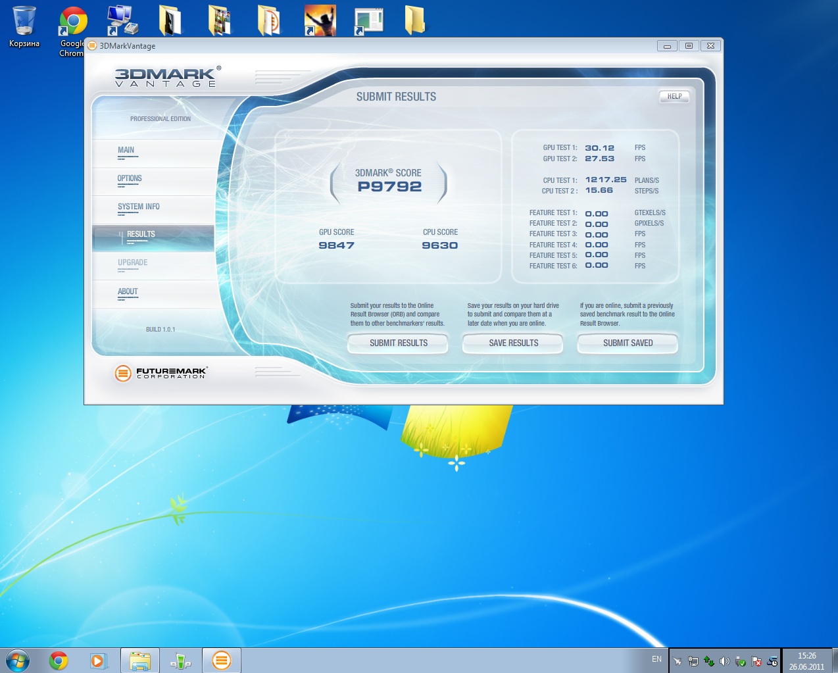The height and width of the screenshot is (673, 838).
Task: Switch to 3DMark Vantage taskbar button
Action: tap(222, 661)
